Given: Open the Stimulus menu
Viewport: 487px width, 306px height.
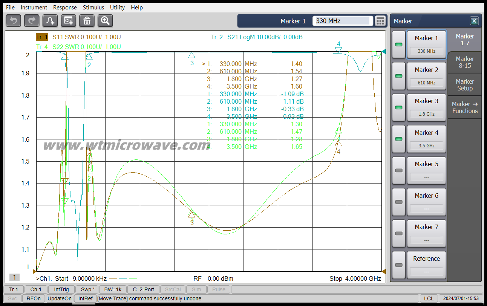Looking at the screenshot, I should (x=93, y=7).
